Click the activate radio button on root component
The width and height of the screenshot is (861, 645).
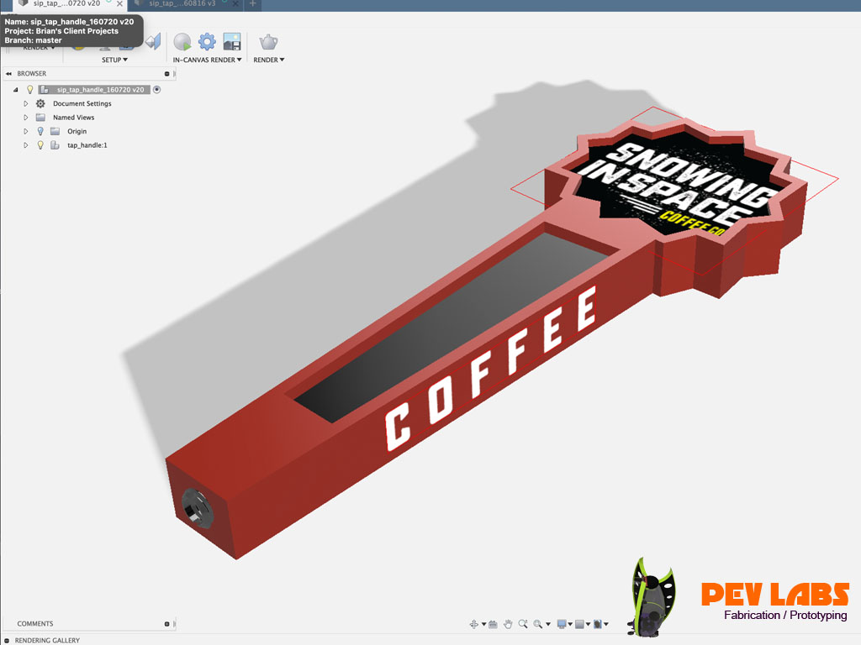[x=156, y=89]
